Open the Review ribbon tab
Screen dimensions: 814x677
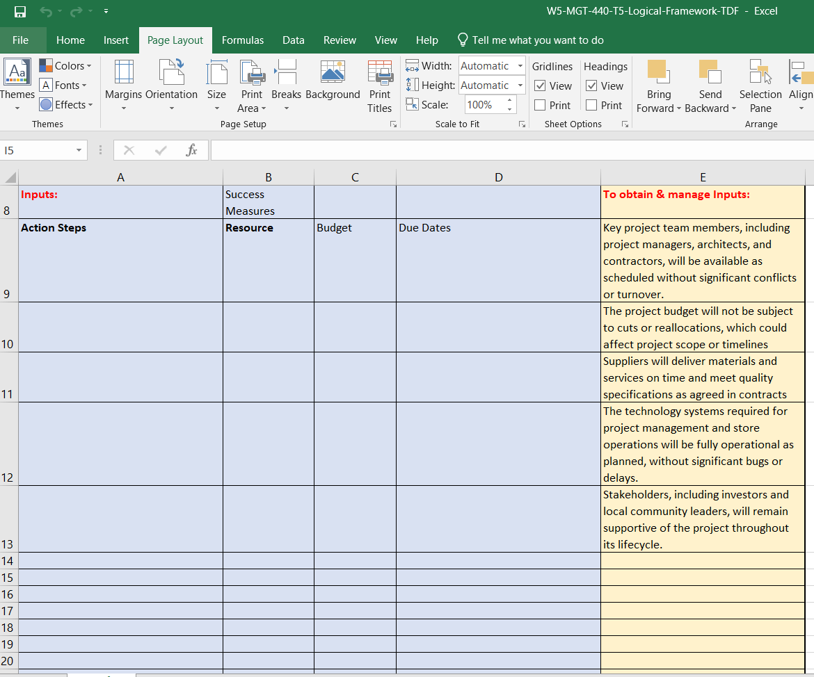340,40
